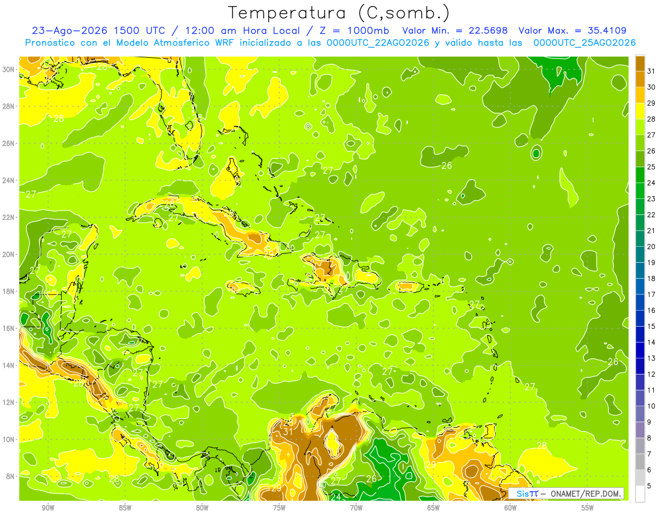Image resolution: width=666 pixels, height=515 pixels.
Task: Click the 85W longitude label
Action: [125, 508]
